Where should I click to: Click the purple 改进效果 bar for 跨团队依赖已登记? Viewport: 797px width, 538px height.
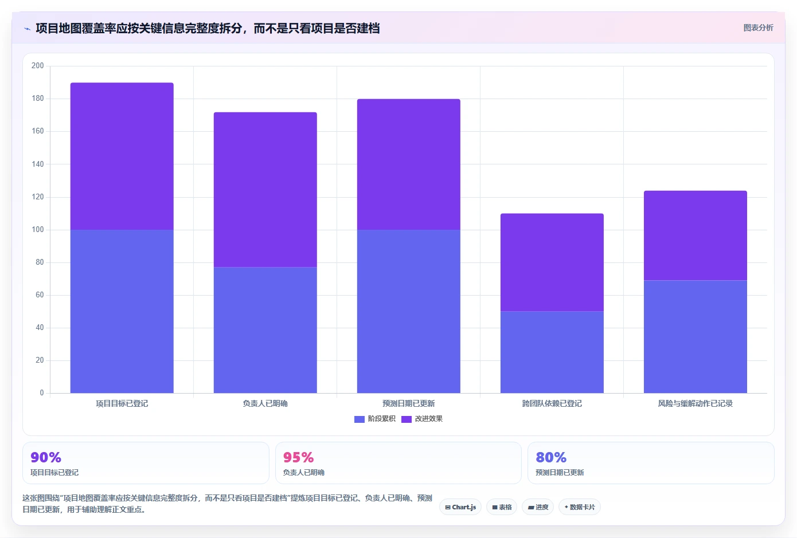tap(552, 262)
